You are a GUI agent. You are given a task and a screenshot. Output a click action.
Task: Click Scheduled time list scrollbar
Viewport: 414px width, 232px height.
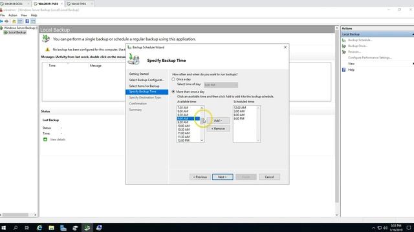258,124
